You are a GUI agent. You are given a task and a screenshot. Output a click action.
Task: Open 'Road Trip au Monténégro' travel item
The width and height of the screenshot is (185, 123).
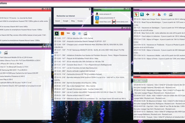159,24
